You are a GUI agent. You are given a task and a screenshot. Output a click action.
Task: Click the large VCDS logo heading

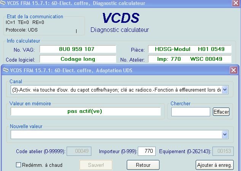[x=121, y=18]
